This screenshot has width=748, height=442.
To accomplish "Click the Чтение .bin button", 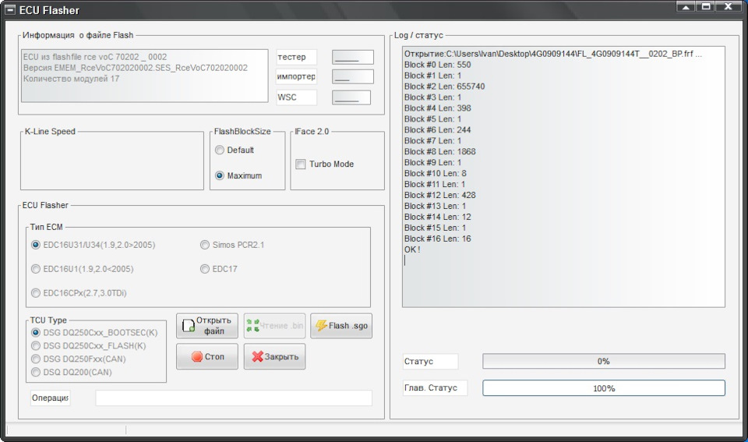I will (274, 326).
